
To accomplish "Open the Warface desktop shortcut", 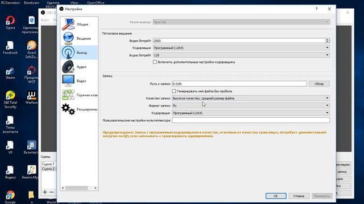I will (32, 97).
